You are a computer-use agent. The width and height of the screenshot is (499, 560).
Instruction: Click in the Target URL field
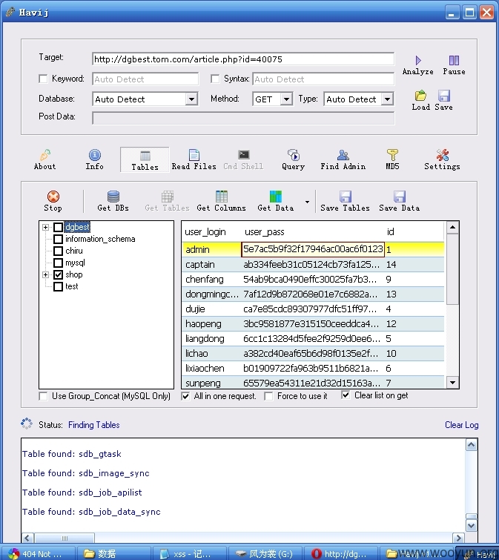point(243,59)
